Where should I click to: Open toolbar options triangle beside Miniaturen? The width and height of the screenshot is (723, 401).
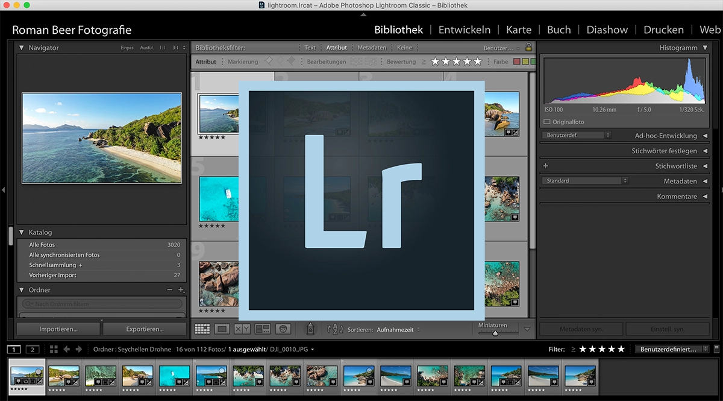(x=527, y=329)
